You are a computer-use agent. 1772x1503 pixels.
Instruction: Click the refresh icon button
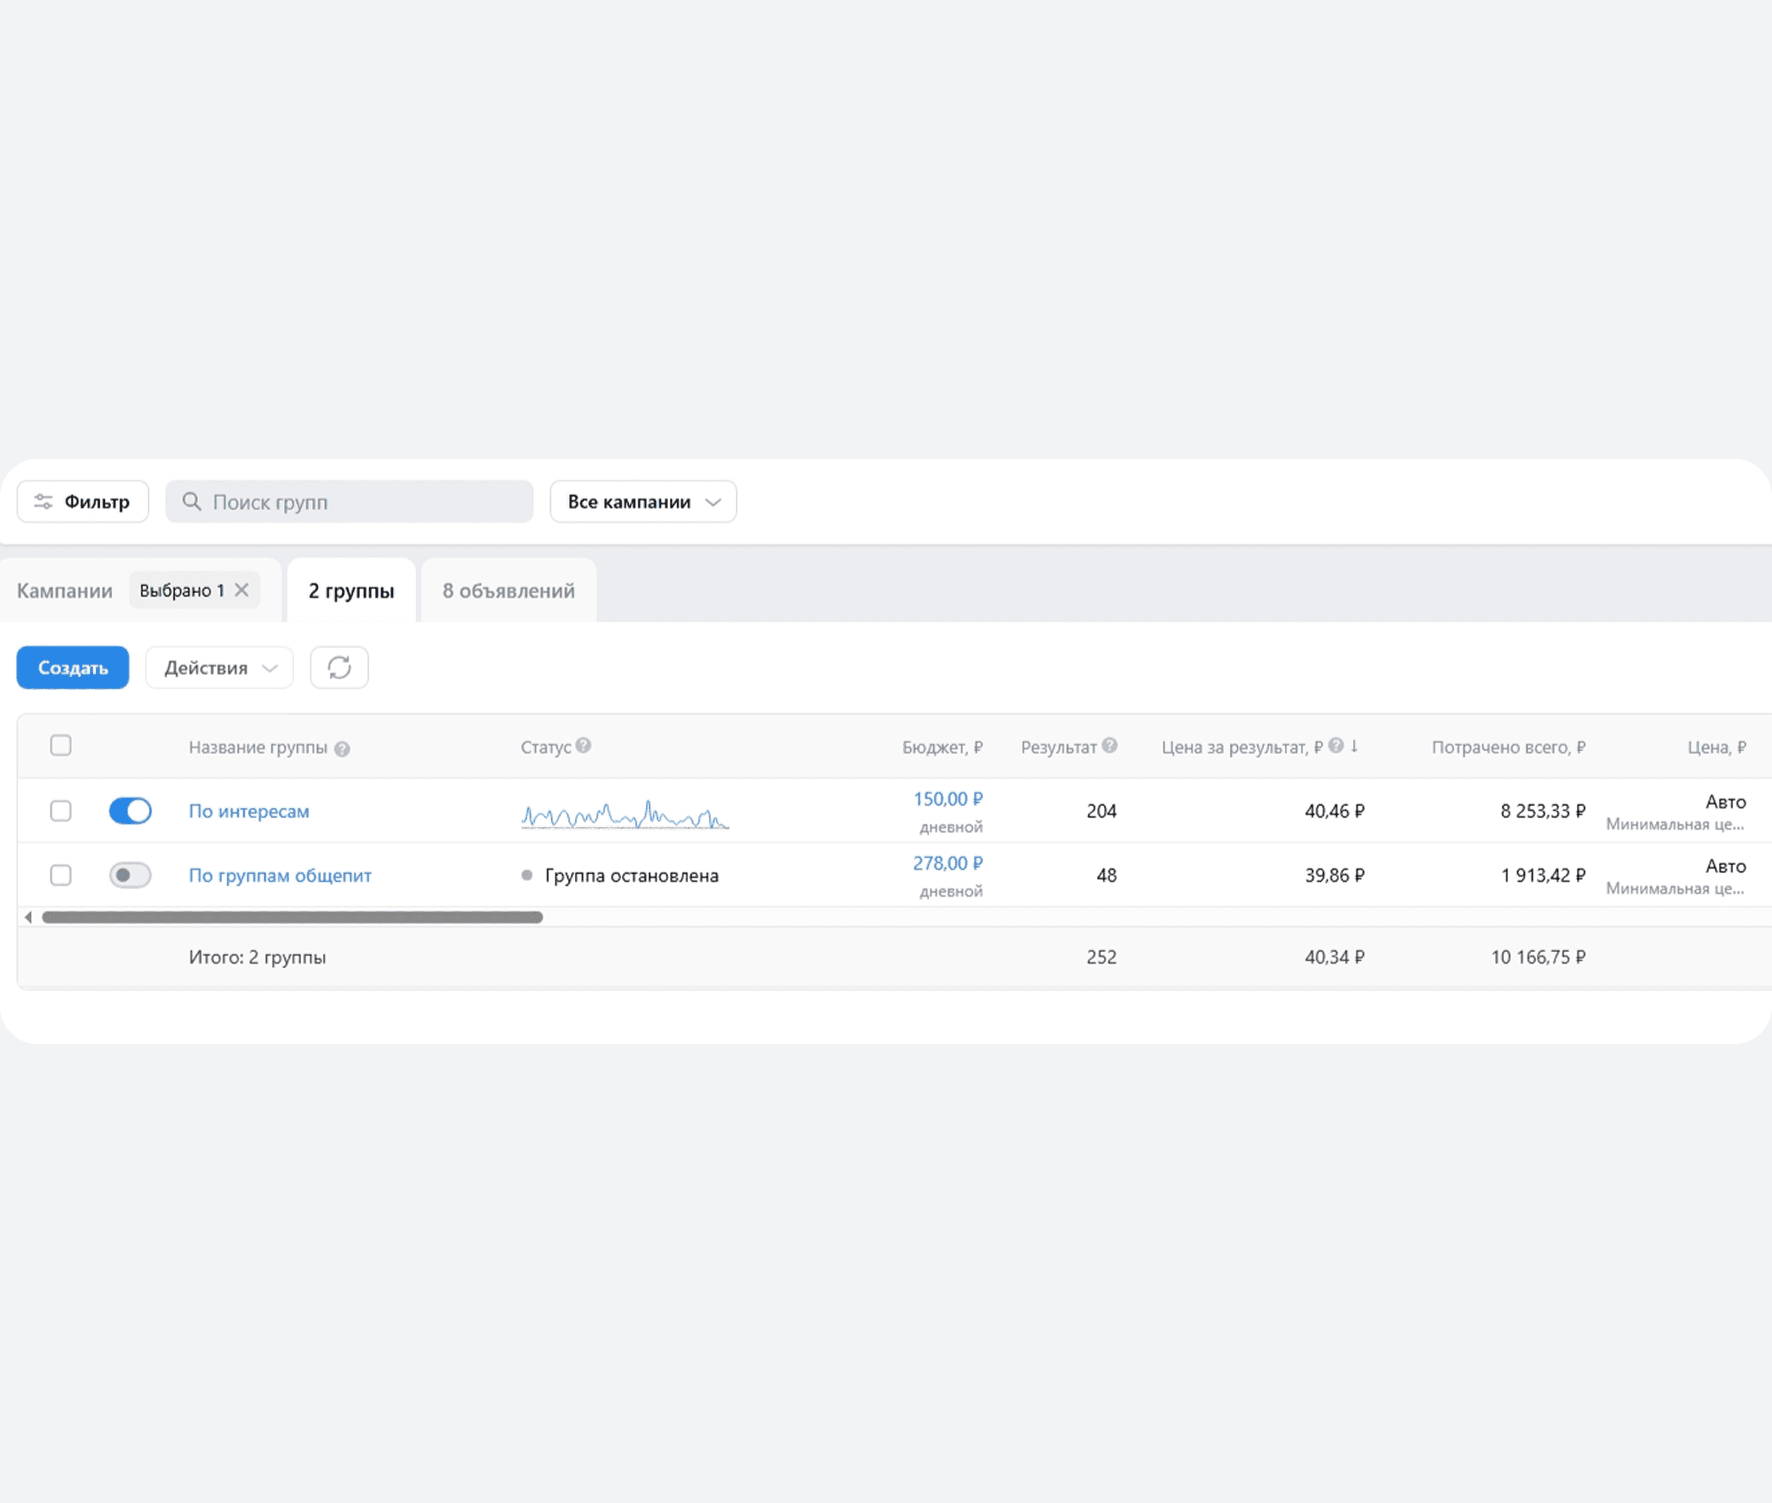coord(339,667)
